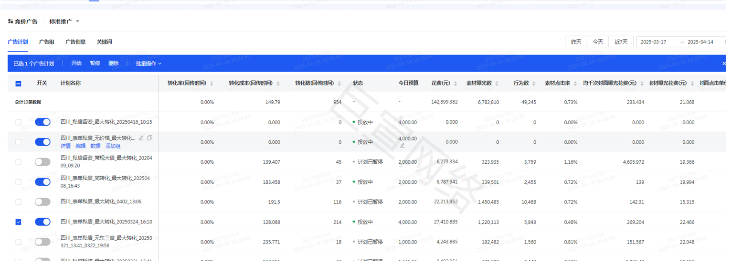The width and height of the screenshot is (731, 265).
Task: Check box for 四川_表单私信_最大转化_0402_13:06
Action: 18,202
